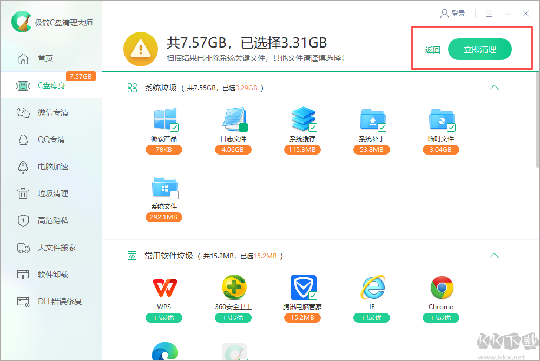This screenshot has height=361, width=540.
Task: Uncheck the 微软产品 cleanup item
Action: 174,126
